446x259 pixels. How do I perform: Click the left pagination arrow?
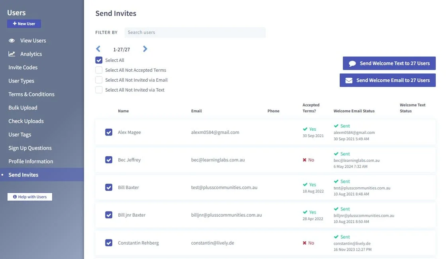(98, 49)
